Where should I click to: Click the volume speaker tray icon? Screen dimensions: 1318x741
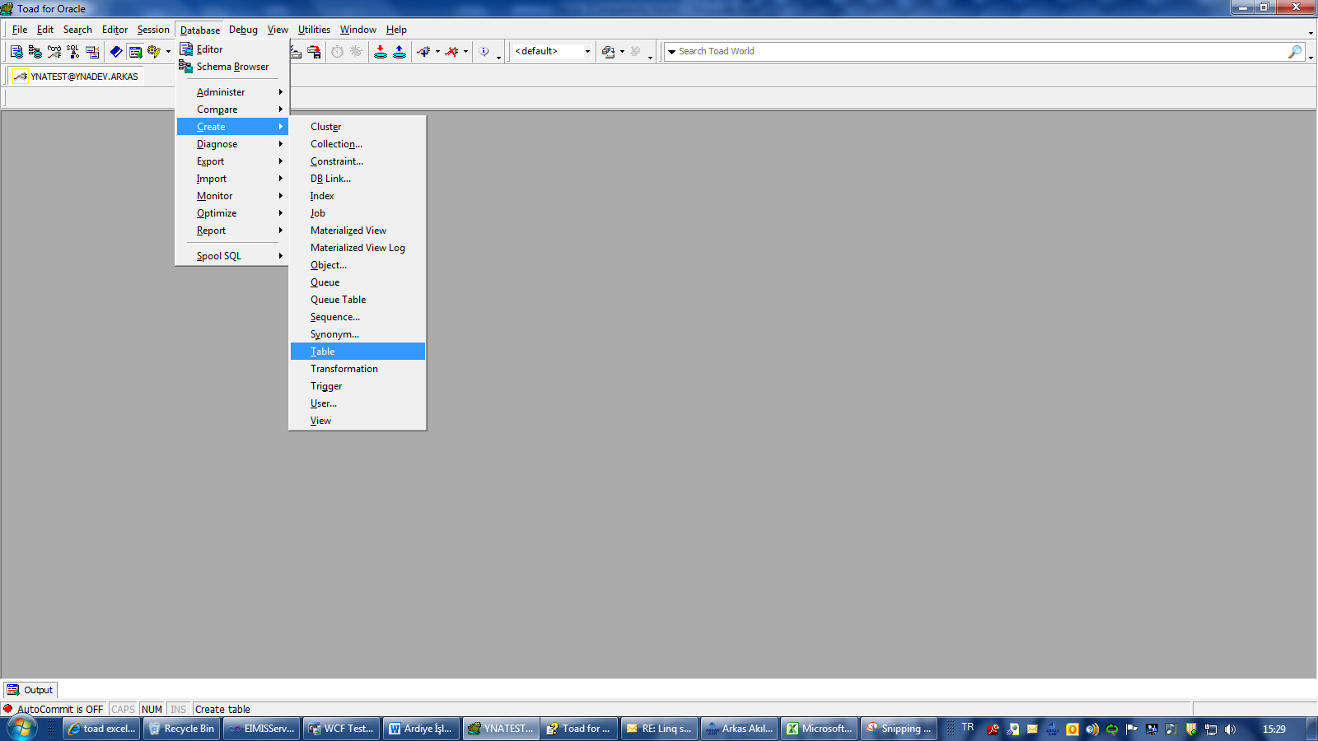point(1231,729)
